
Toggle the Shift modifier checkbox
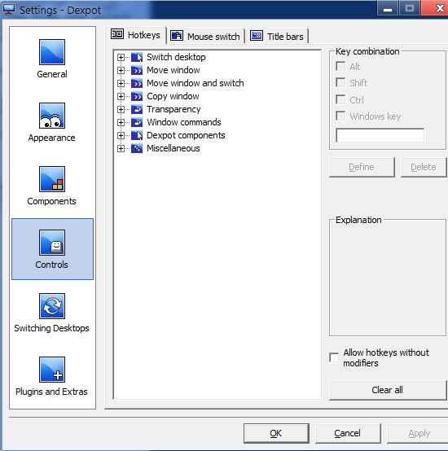(x=340, y=83)
